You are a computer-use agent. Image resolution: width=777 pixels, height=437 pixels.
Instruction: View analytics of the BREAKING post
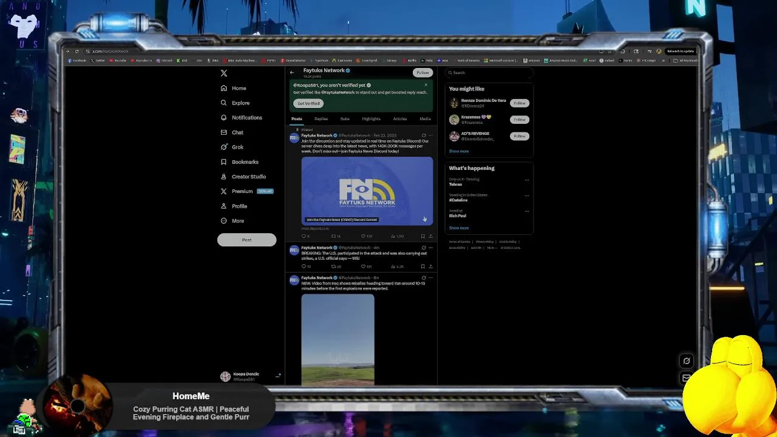point(398,266)
